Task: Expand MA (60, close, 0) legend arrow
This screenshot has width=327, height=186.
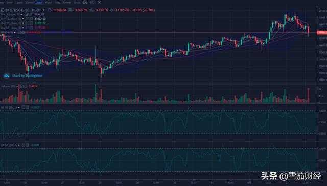Action: tap(23, 28)
